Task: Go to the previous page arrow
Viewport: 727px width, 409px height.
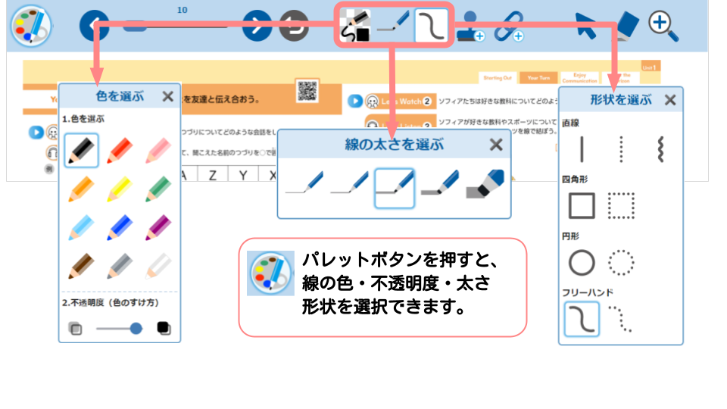Action: pyautogui.click(x=95, y=27)
